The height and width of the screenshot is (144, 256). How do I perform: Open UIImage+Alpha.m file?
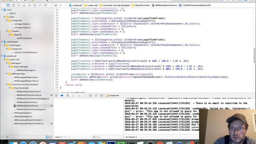click(22, 28)
